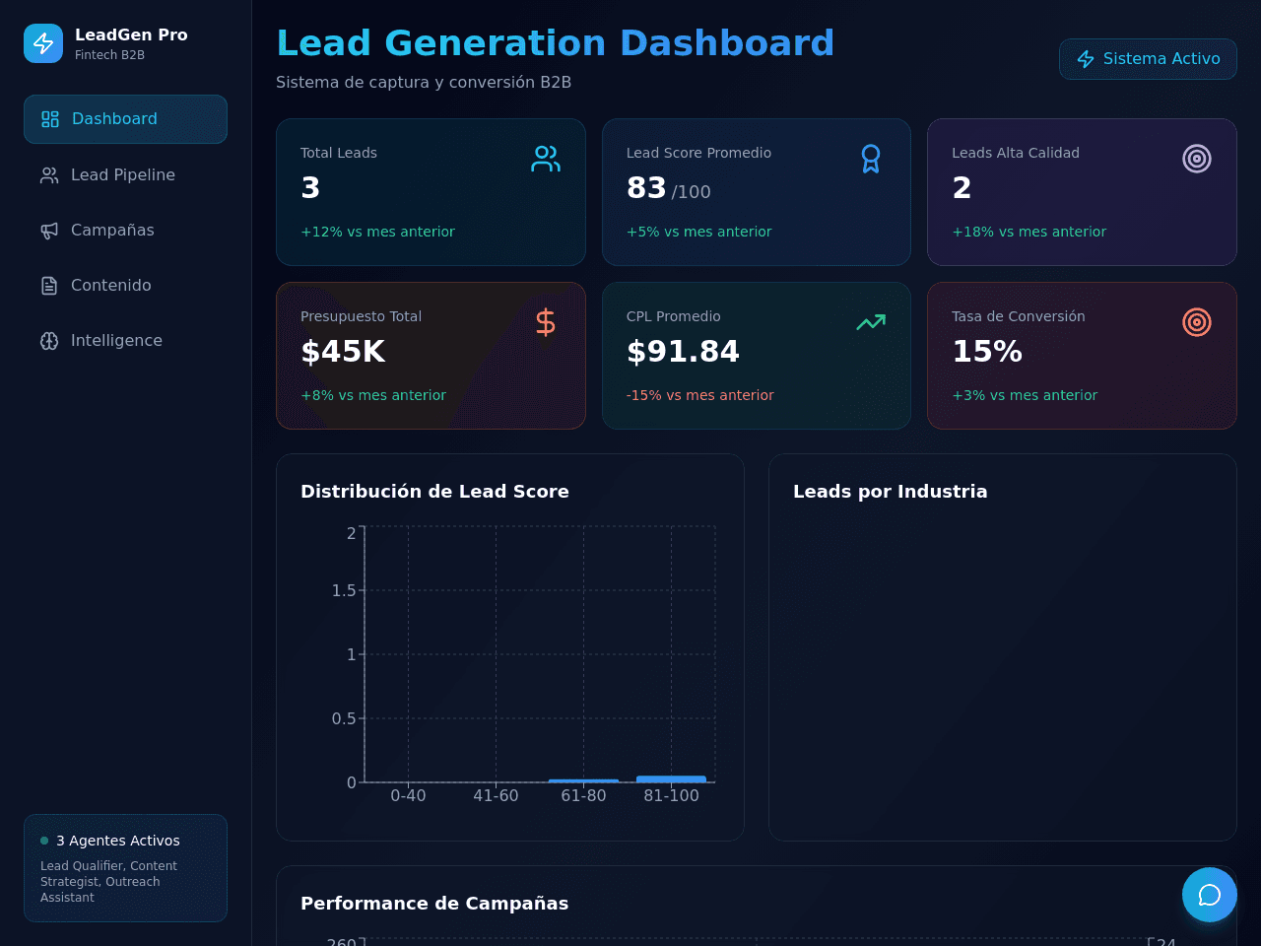Click the 81-100 bar in Lead Score chart

671,779
